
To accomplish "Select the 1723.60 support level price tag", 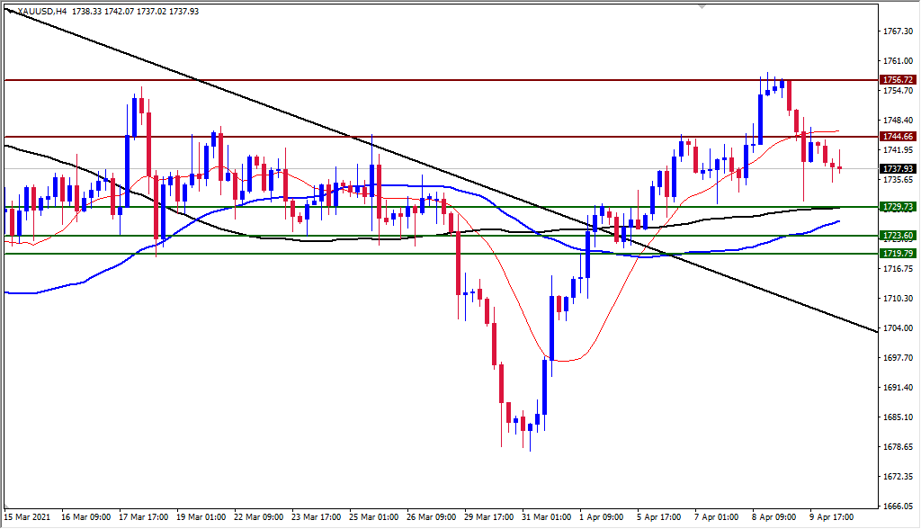I will tap(899, 236).
